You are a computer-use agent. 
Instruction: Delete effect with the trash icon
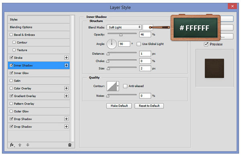[x=69, y=145]
